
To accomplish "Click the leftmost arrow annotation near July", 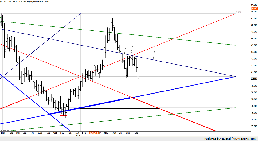I will point(125,49).
